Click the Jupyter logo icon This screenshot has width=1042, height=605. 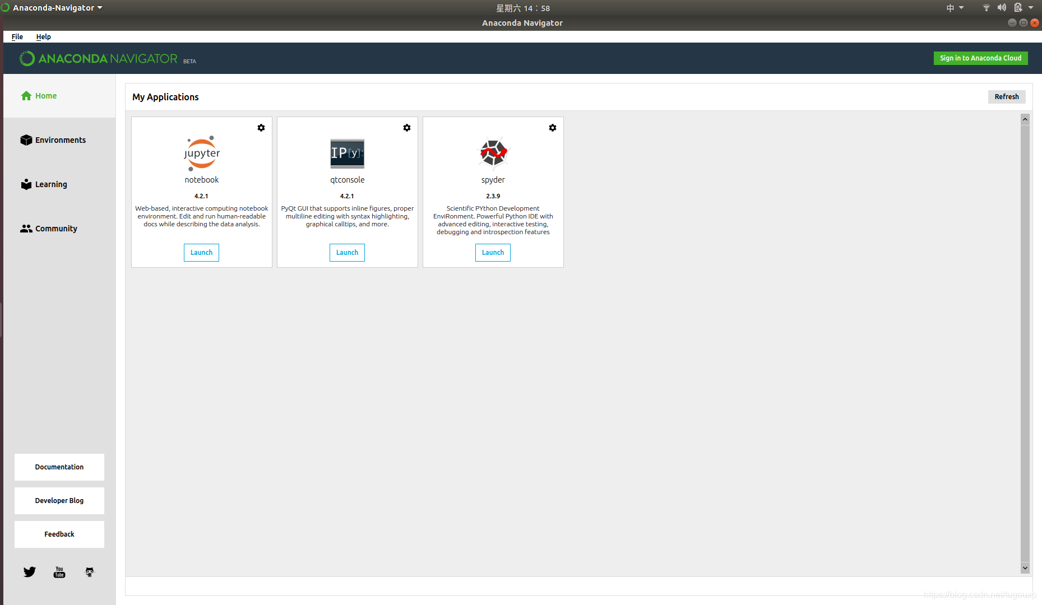pyautogui.click(x=202, y=153)
